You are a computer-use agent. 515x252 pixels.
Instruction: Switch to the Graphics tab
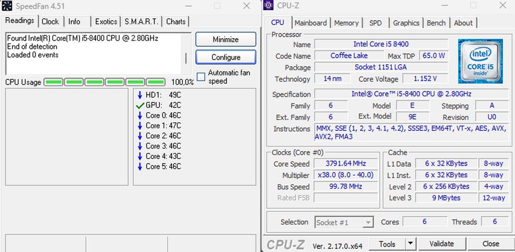[x=406, y=23]
